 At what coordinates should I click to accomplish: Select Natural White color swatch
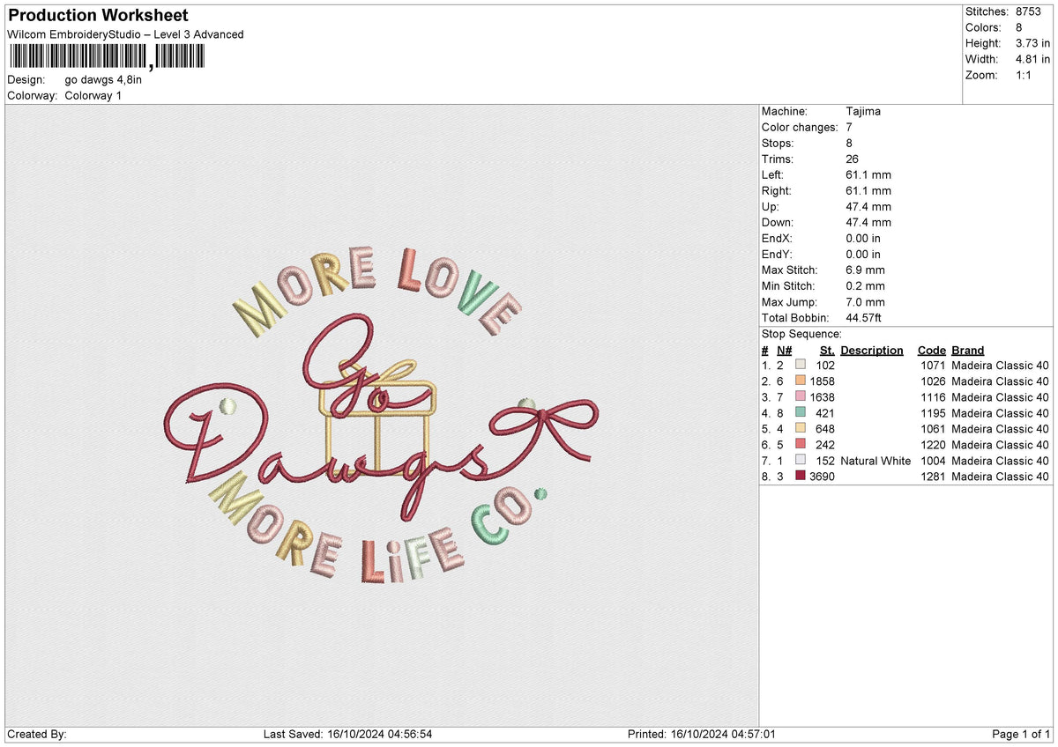[801, 461]
